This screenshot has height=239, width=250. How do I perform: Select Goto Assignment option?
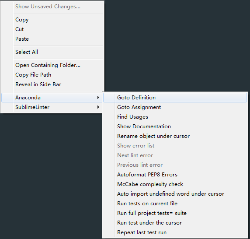[175, 107]
